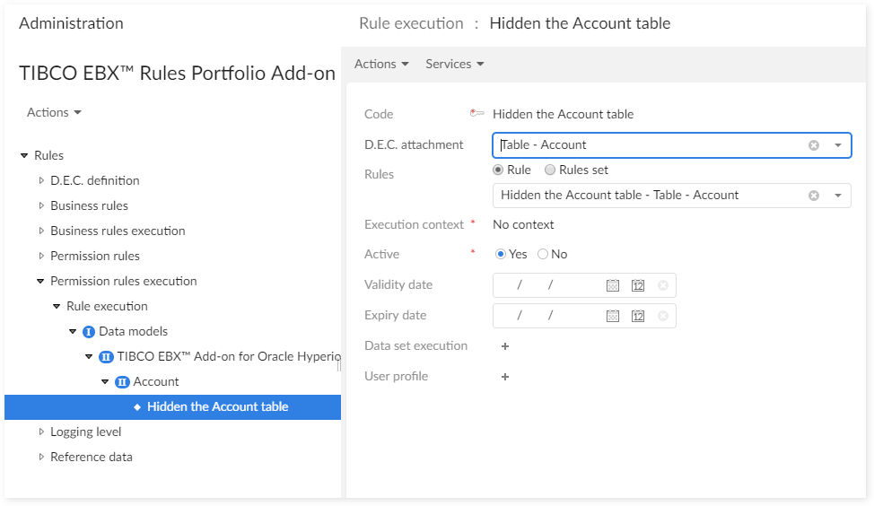Open the Validity date calendar picker
The width and height of the screenshot is (874, 506).
613,286
